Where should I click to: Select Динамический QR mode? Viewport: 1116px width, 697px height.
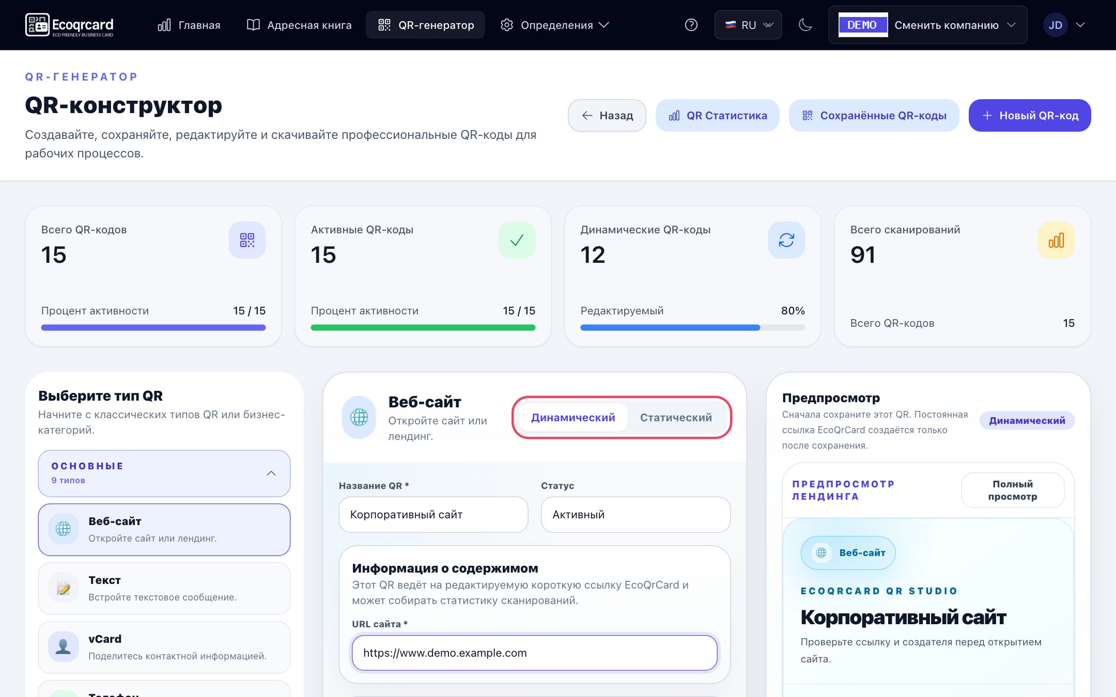[573, 417]
